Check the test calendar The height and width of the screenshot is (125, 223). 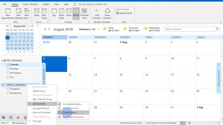pos(8,77)
